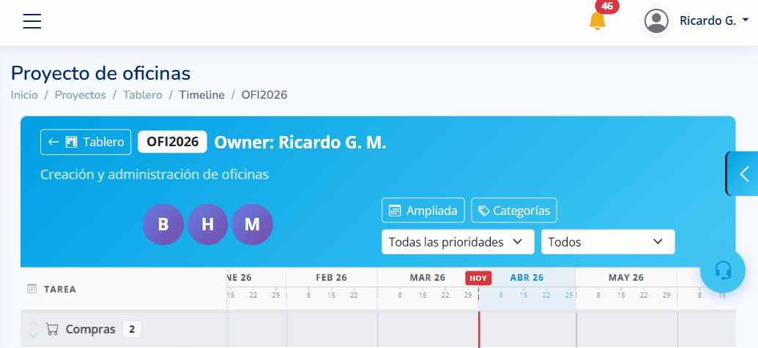Click the TAREA column header
The image size is (758, 348).
coord(60,289)
